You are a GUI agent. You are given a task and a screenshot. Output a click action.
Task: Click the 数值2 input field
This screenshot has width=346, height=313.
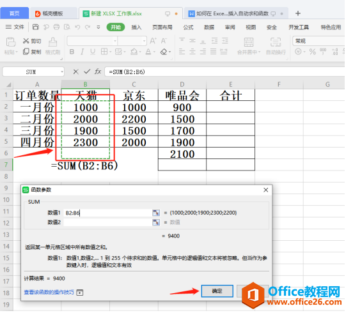(107, 222)
